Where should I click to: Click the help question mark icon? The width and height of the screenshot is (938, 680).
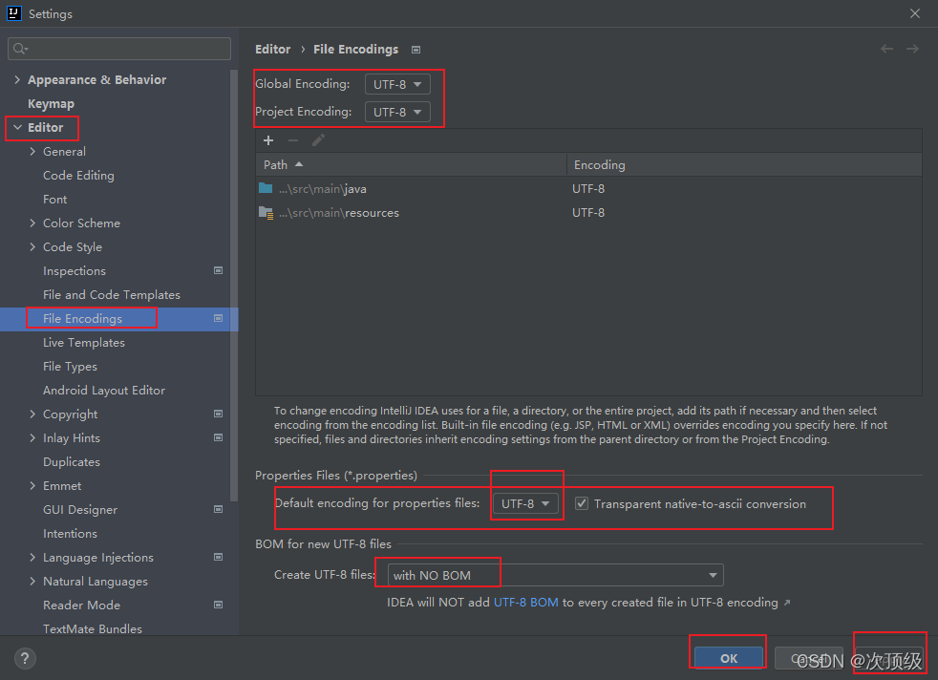tap(24, 658)
